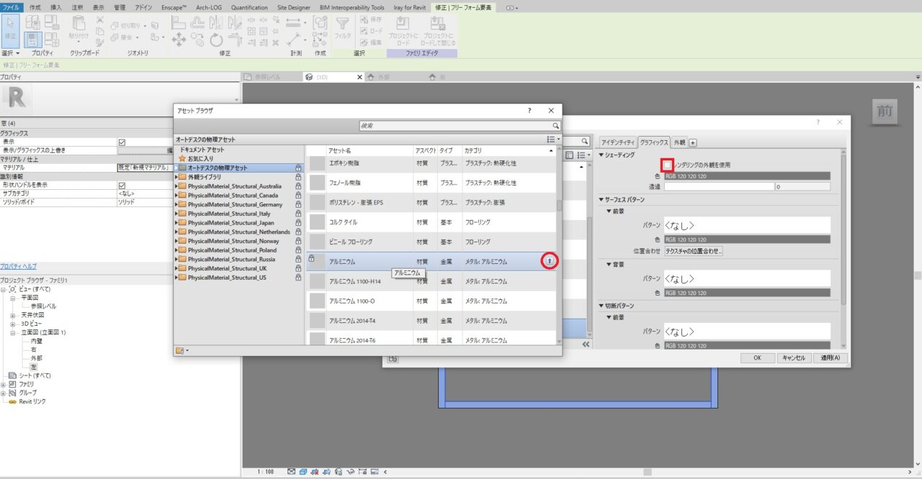This screenshot has height=479, width=922.
Task: Click the transparency (透過) slider
Action: click(x=718, y=186)
